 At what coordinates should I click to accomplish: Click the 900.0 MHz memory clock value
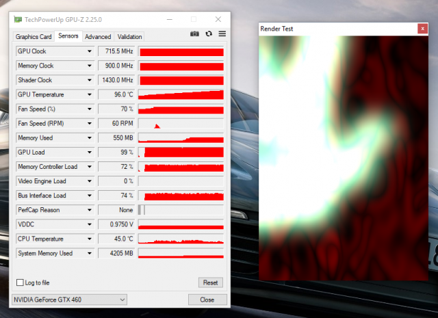point(116,66)
